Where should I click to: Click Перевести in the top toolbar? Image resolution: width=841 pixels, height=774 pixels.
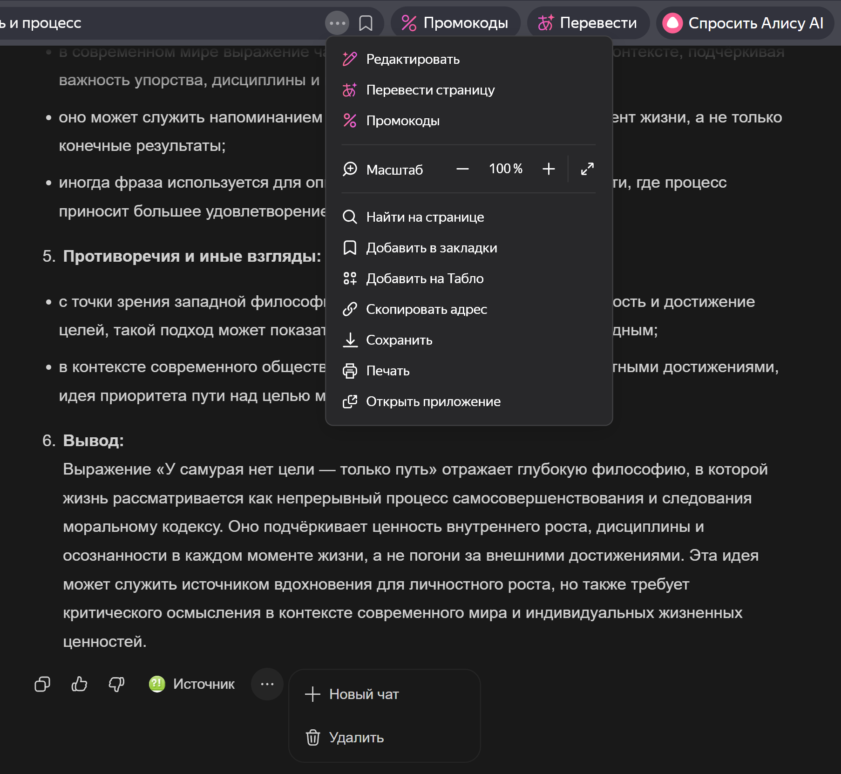click(588, 23)
